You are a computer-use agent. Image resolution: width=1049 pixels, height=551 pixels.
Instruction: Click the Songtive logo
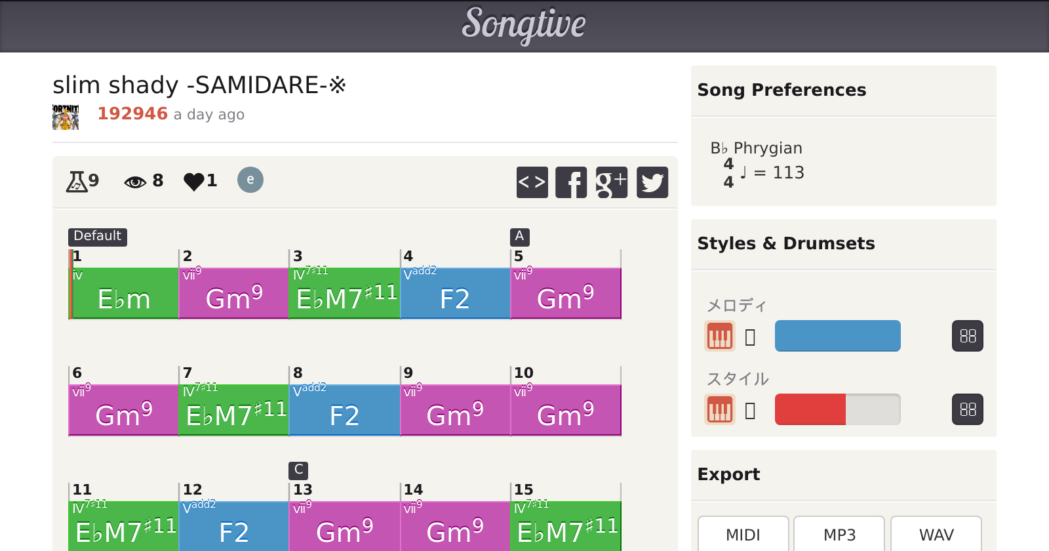click(524, 25)
